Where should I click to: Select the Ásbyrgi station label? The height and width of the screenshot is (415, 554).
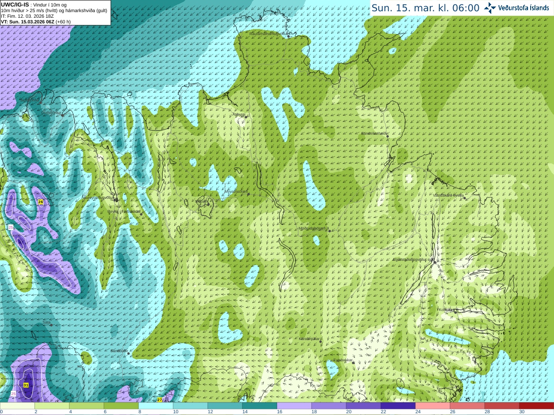click(x=239, y=114)
